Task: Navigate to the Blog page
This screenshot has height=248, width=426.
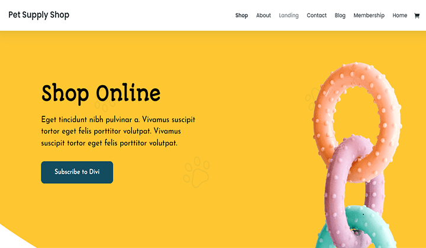Action: point(340,15)
